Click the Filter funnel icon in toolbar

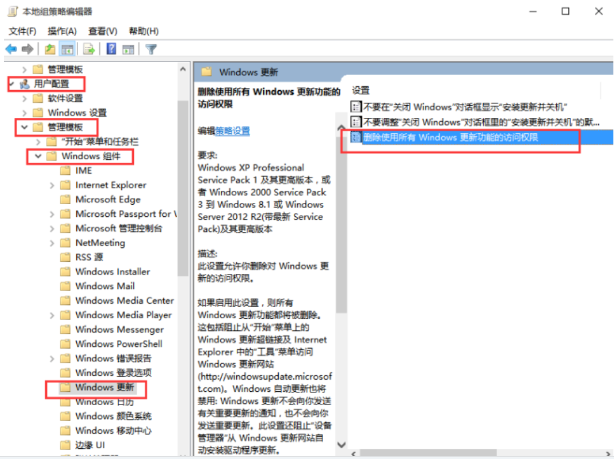151,49
